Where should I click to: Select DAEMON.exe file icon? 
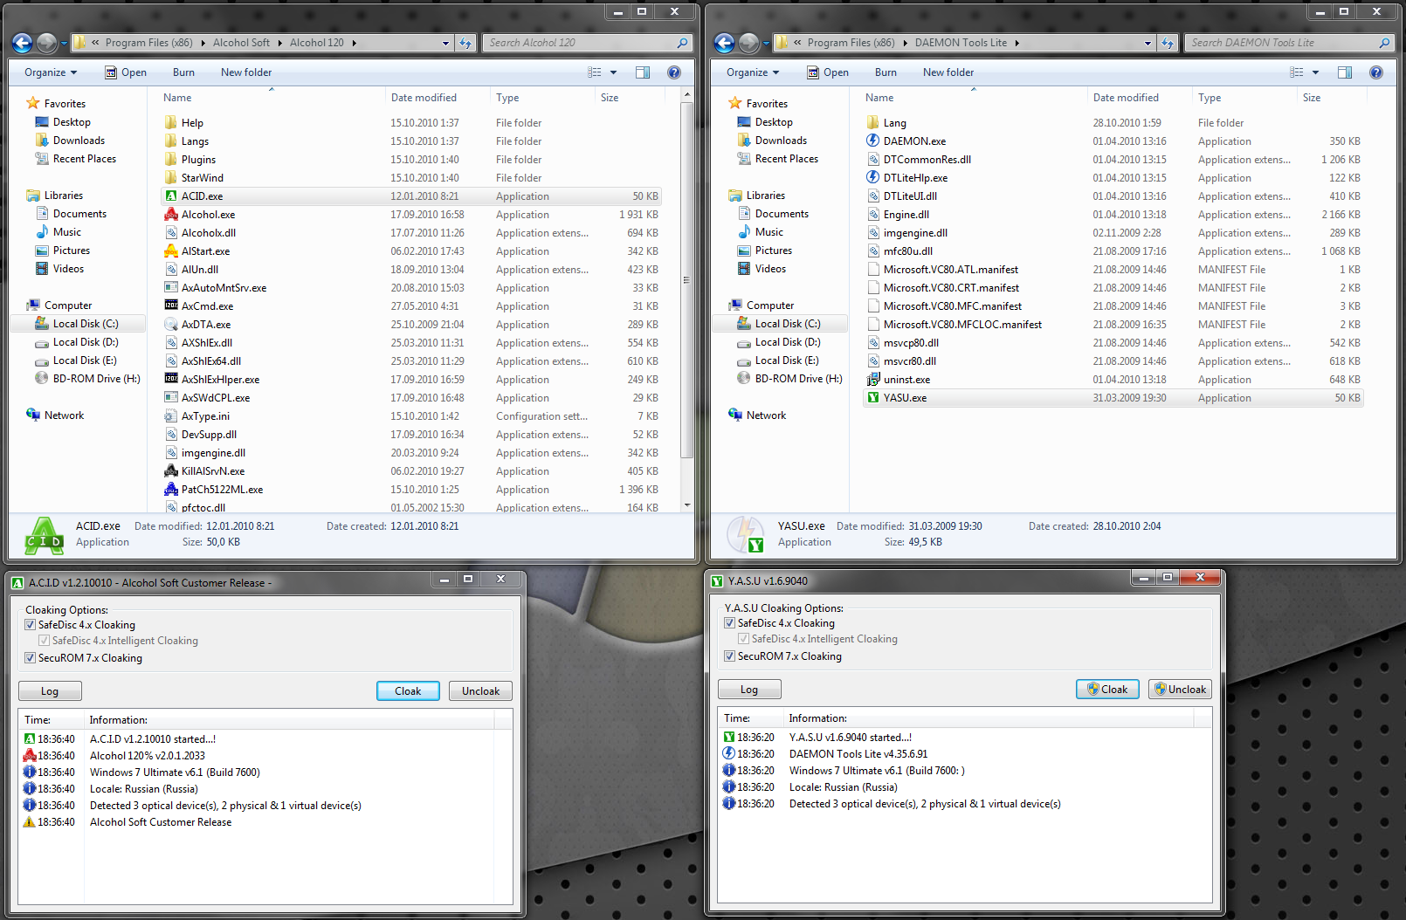click(x=873, y=141)
